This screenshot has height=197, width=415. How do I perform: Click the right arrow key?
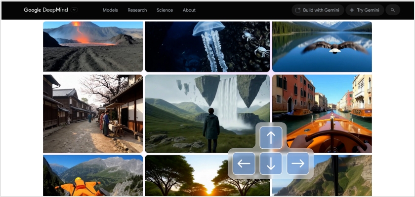tap(298, 164)
